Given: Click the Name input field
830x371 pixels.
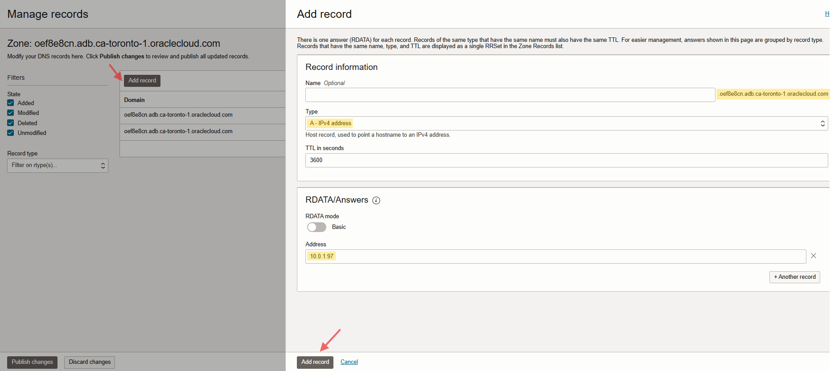Looking at the screenshot, I should click(510, 95).
